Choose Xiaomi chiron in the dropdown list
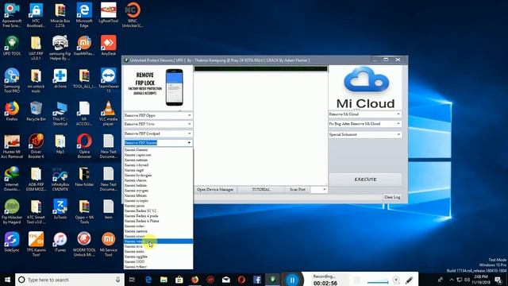Screen dimensions: 508x286 158,180
